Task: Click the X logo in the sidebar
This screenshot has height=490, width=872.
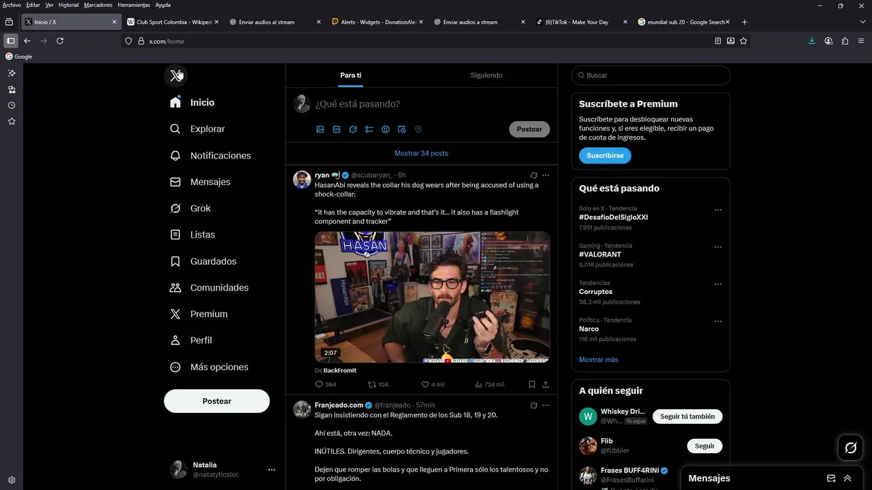Action: click(175, 75)
